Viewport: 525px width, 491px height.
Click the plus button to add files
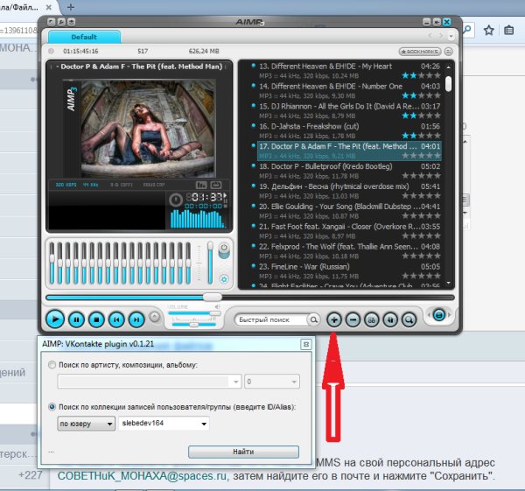coord(334,319)
